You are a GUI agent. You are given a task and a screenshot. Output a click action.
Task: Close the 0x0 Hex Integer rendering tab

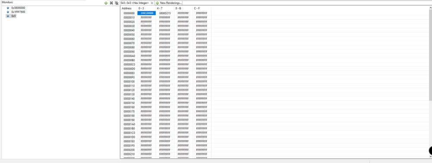[x=152, y=3]
